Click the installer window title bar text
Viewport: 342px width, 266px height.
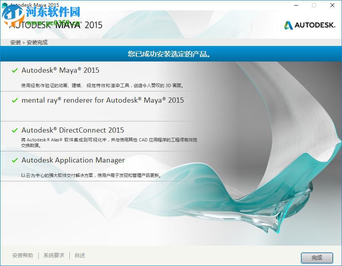(x=34, y=5)
